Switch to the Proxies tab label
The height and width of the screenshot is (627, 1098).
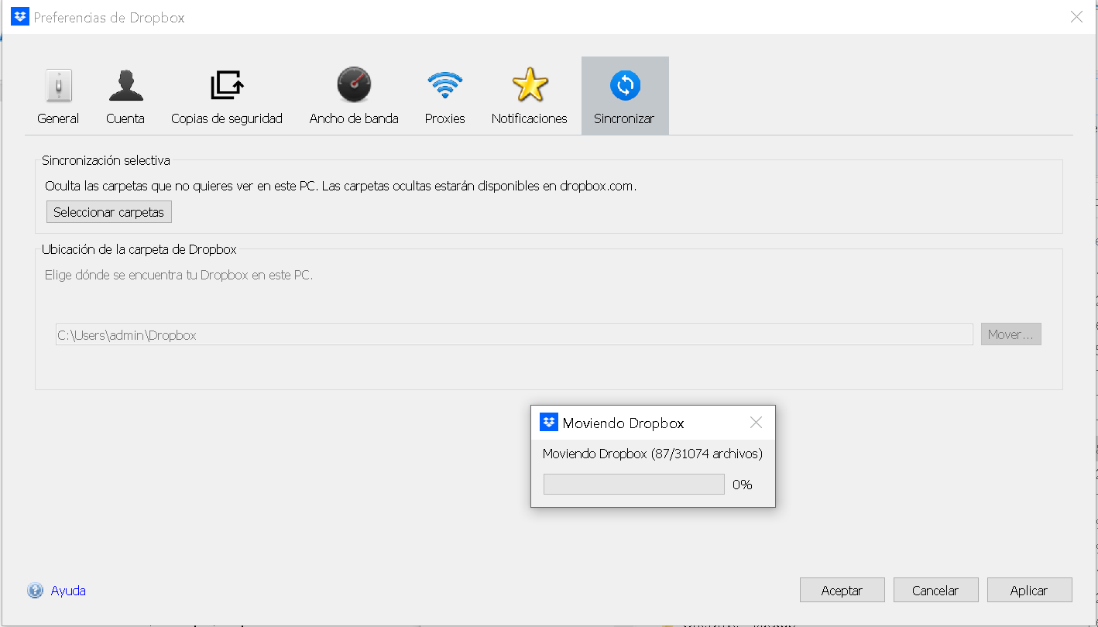point(444,118)
